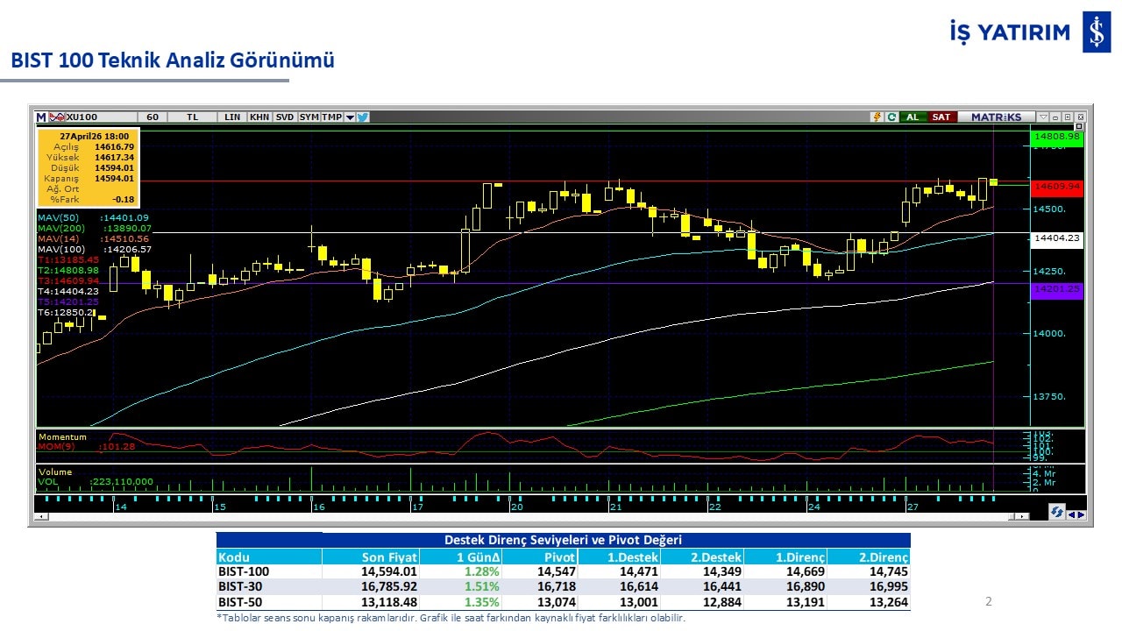
Task: Share chart via the Twitter bird icon
Action: pyautogui.click(x=363, y=117)
